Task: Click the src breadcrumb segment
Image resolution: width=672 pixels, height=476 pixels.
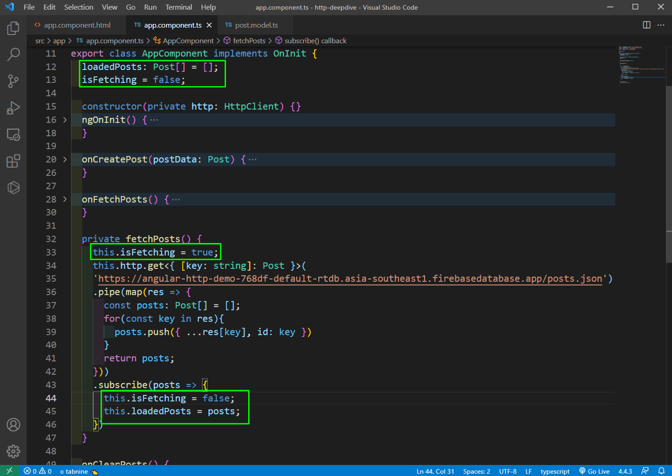Action: (x=40, y=41)
